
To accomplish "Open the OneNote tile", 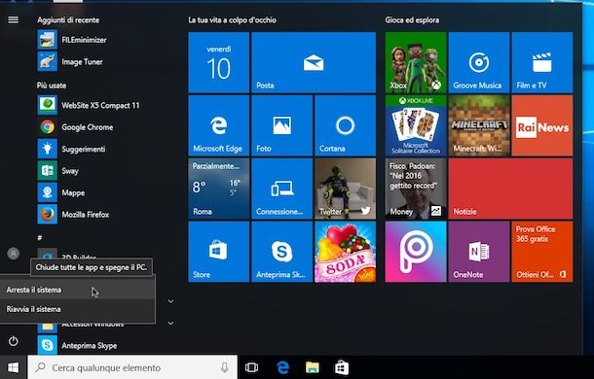I will (x=479, y=252).
